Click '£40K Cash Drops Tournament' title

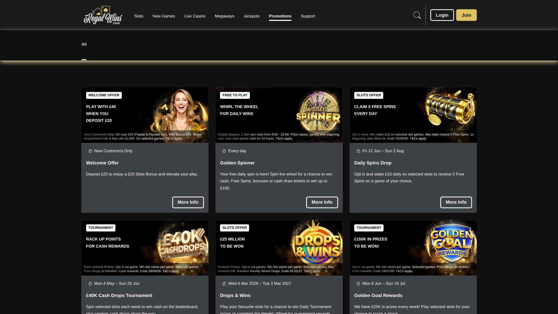pyautogui.click(x=119, y=296)
